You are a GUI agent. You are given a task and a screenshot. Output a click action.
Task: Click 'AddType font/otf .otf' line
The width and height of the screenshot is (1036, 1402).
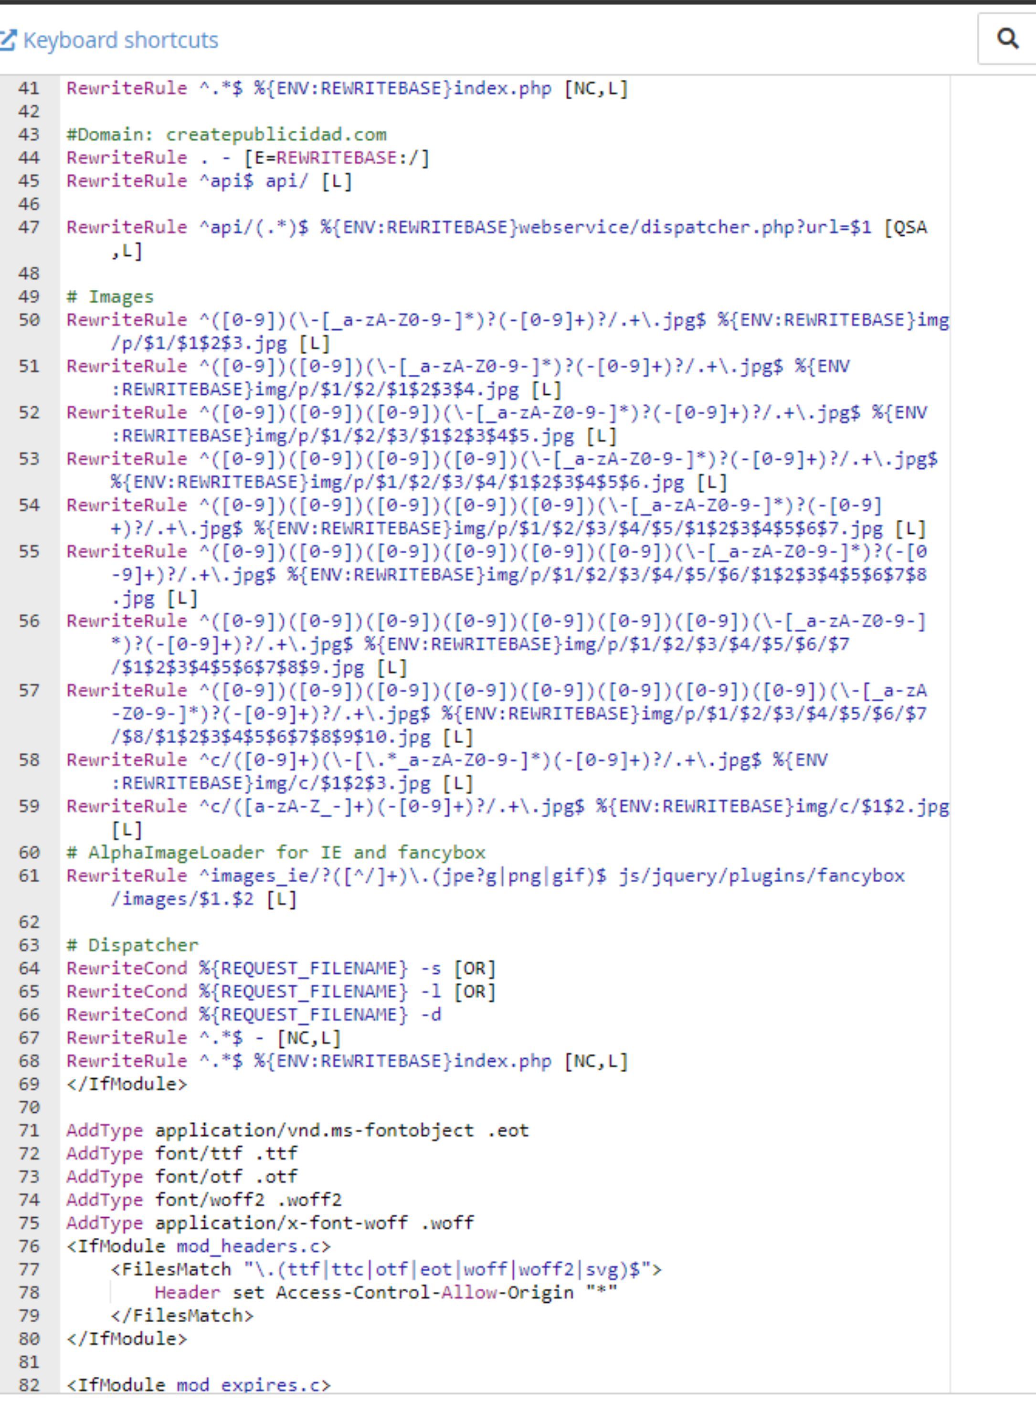coord(182,1178)
